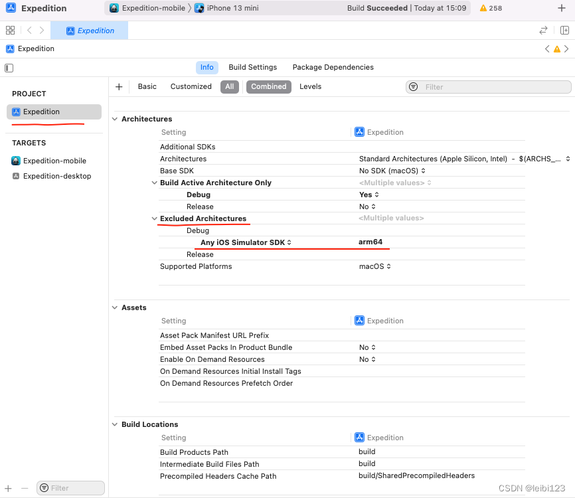
Task: Click the plus button in title bar
Action: 562,8
